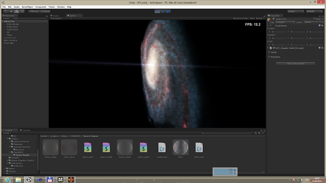The width and height of the screenshot is (326, 183).
Task: Select the Hand tool in toolbar
Action: pos(6,11)
